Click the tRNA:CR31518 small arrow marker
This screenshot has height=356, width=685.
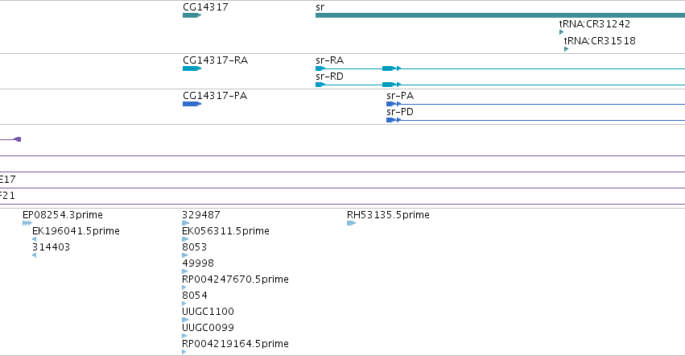coord(566,49)
